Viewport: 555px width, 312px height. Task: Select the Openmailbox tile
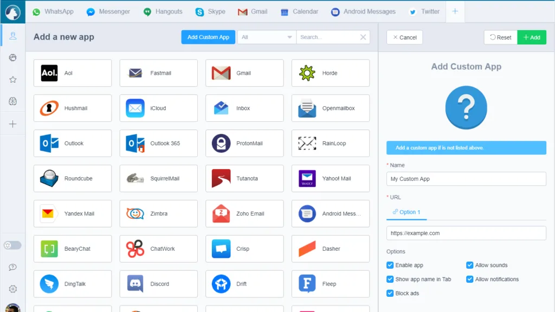(x=331, y=108)
